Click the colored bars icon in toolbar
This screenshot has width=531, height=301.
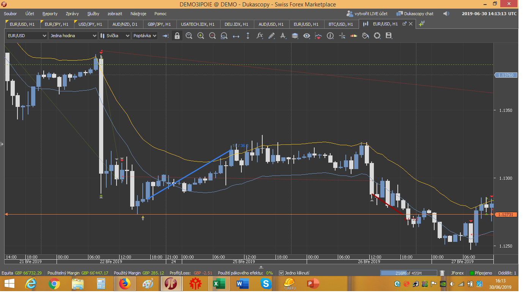coord(354,36)
